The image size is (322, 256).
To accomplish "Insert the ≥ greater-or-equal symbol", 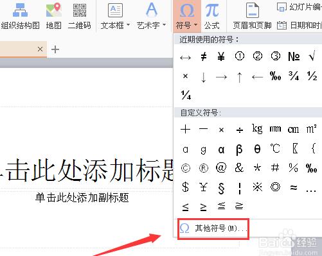I will click(x=204, y=207).
